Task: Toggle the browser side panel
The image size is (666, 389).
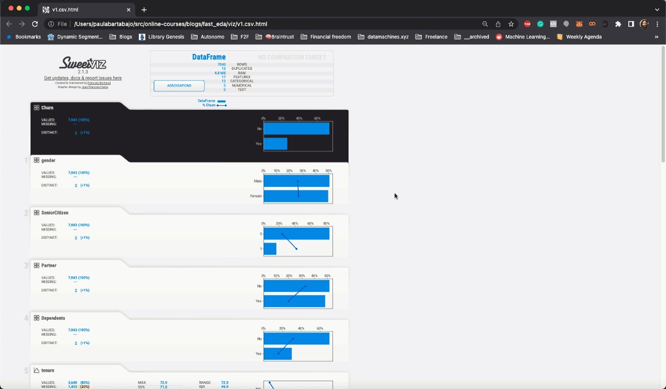Action: coord(631,24)
